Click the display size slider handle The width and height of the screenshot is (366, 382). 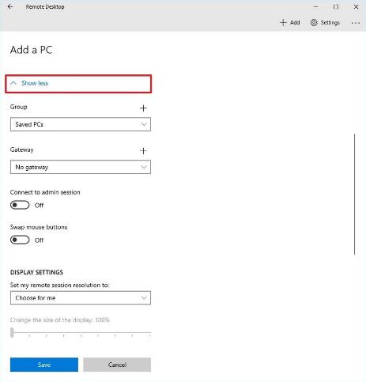12,332
